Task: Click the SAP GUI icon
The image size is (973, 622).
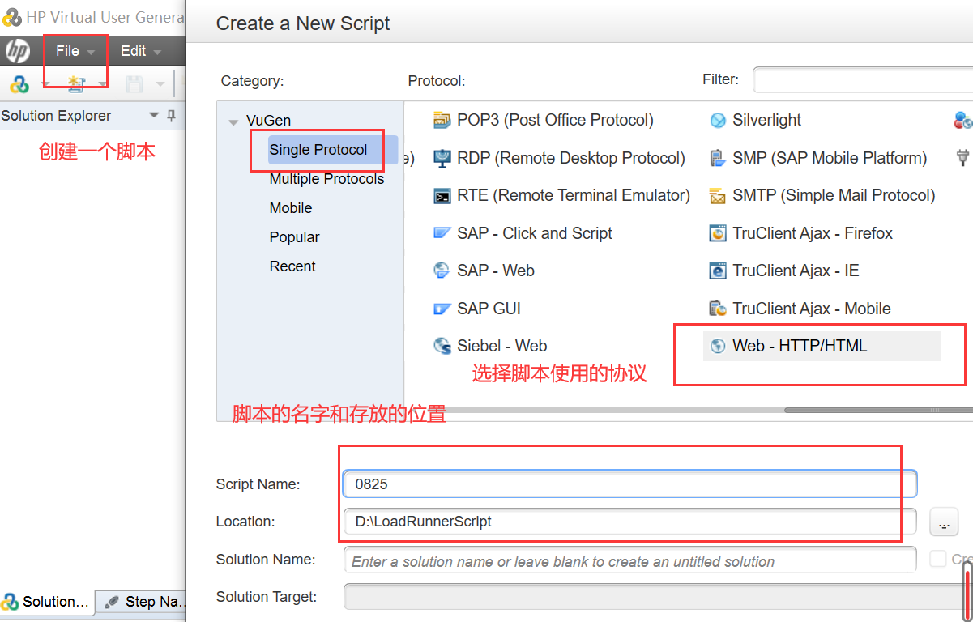Action: click(x=442, y=309)
